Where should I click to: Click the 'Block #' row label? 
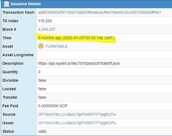tap(9, 29)
